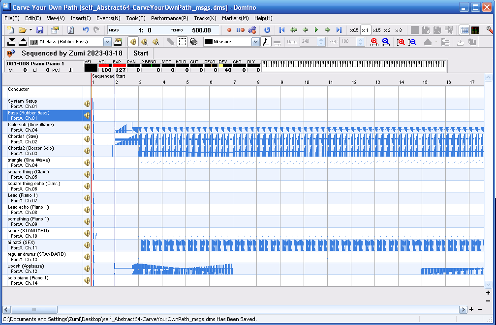Select the dashed rectangle selection tool
This screenshot has width=496, height=325.
point(182,42)
